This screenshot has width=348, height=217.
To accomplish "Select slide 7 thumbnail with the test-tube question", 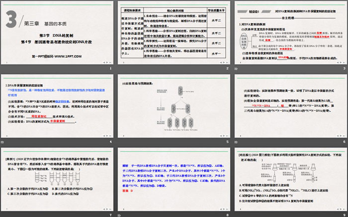I will [57, 179].
